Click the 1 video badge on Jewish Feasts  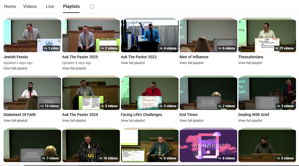point(52,48)
